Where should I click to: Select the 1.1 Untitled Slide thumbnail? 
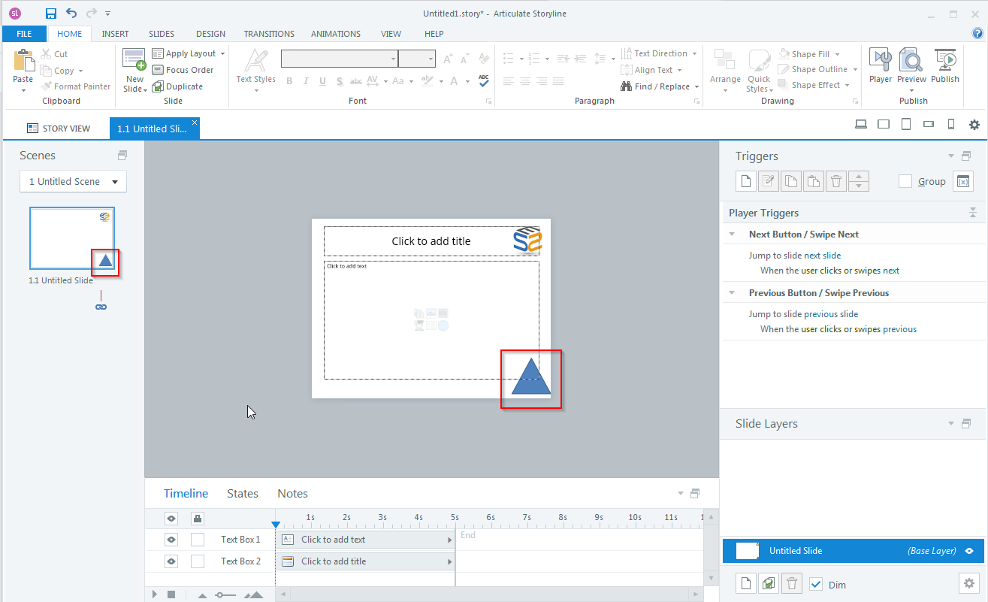point(72,238)
